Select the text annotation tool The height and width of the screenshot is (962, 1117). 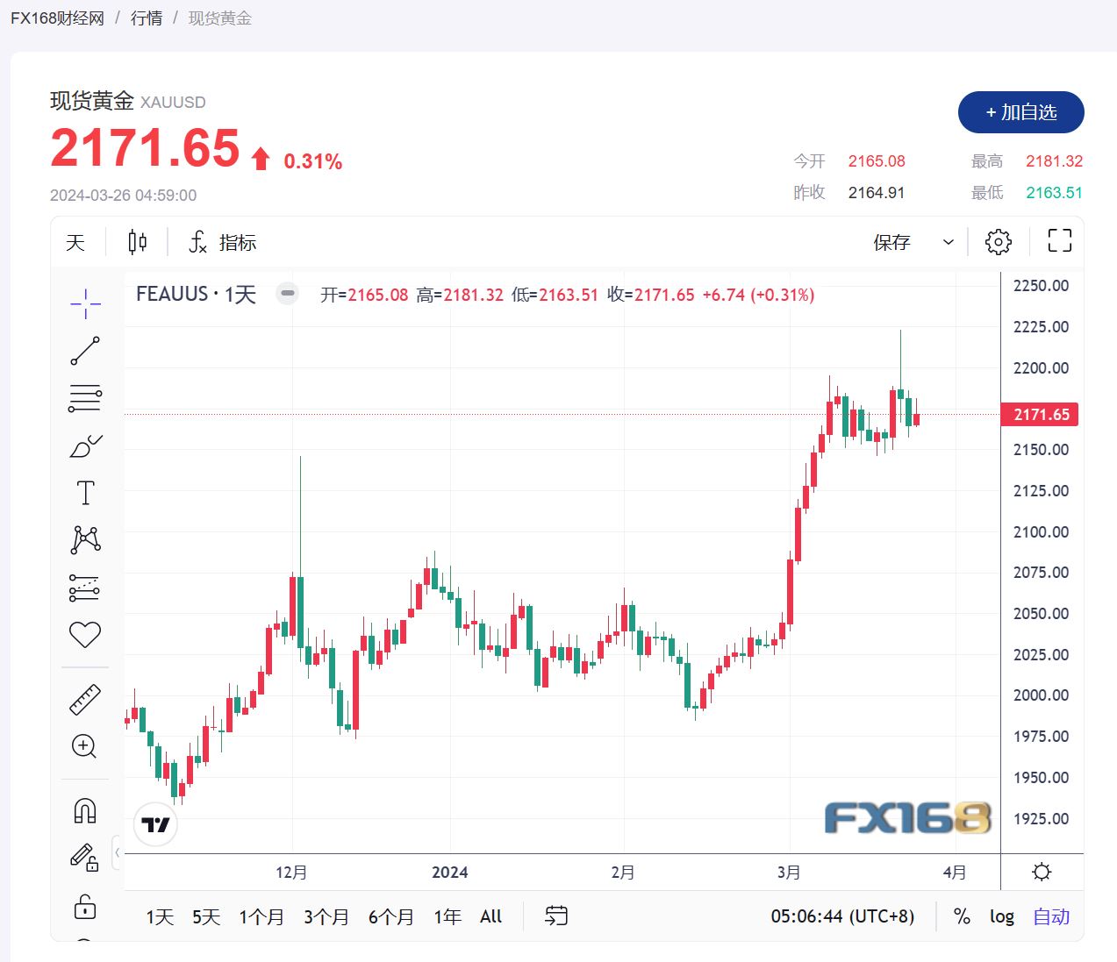pos(84,492)
